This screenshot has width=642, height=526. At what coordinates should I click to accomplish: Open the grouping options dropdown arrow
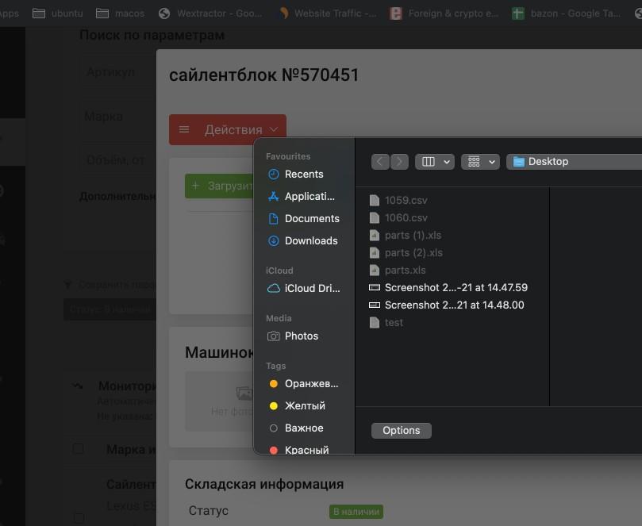(x=492, y=162)
